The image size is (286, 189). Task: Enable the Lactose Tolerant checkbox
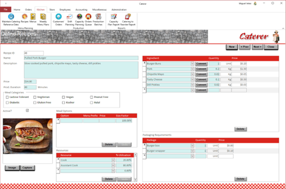(7, 97)
